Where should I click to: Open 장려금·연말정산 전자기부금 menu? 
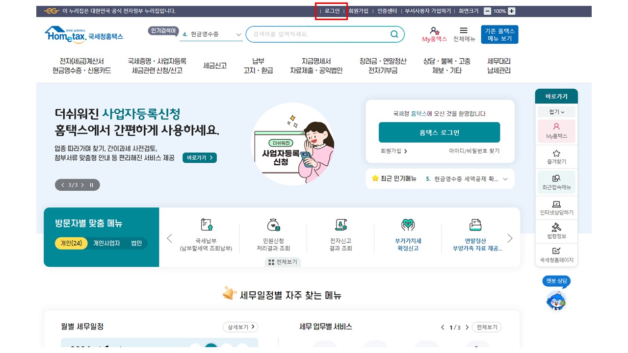[x=383, y=66]
